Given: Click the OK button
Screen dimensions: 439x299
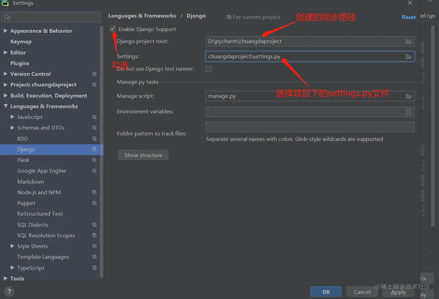Looking at the screenshot, I should (x=326, y=292).
